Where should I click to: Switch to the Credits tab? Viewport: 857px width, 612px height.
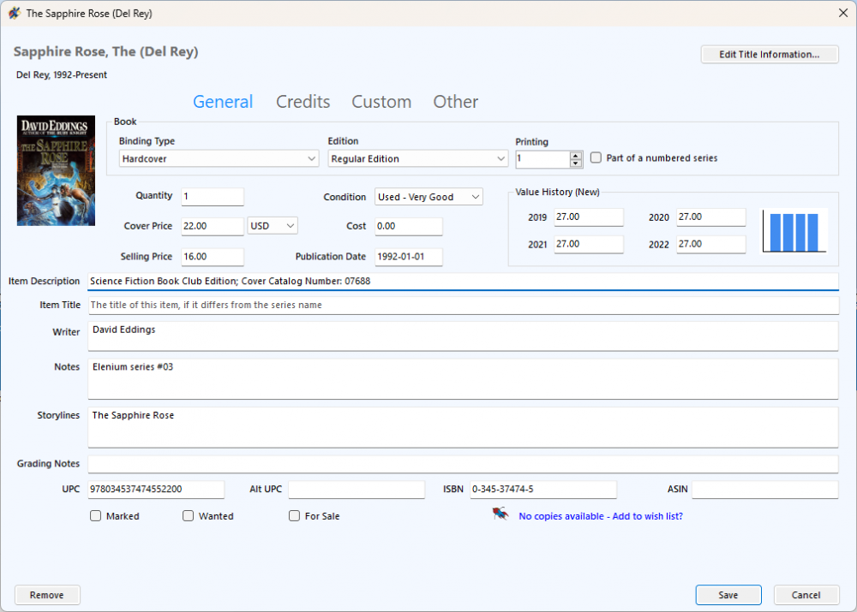point(303,102)
